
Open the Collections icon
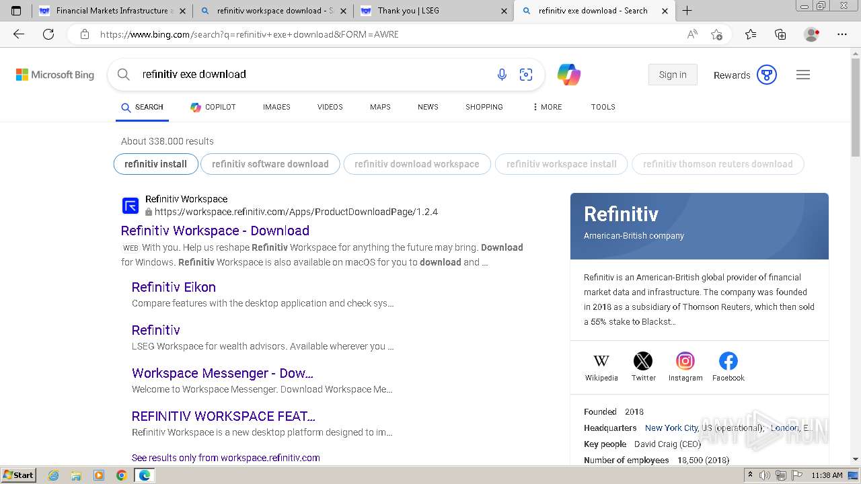point(780,34)
